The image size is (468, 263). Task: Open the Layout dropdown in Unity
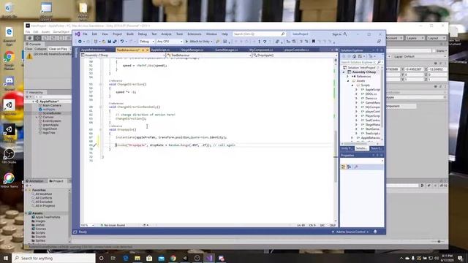point(436,38)
